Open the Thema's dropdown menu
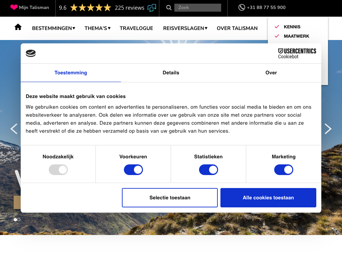Screen dimensions: 342x256 [97, 28]
